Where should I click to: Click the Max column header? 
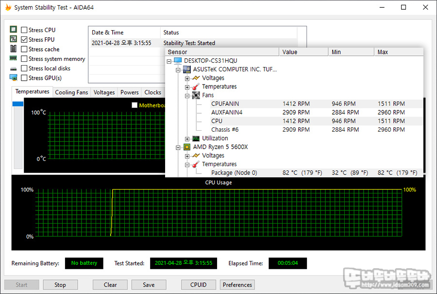(x=399, y=52)
